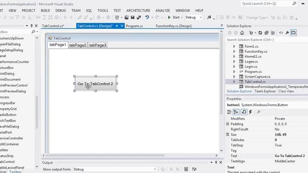Expand the TabControl.cs tree node

(234, 82)
